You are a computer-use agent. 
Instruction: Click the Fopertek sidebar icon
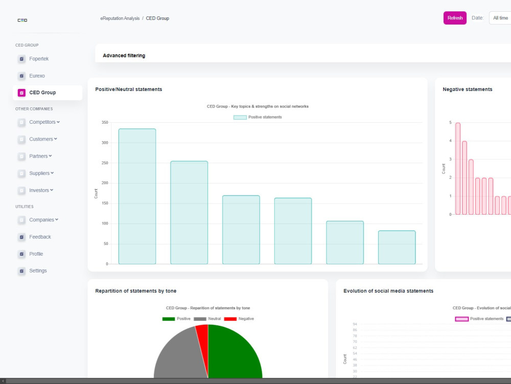point(21,59)
